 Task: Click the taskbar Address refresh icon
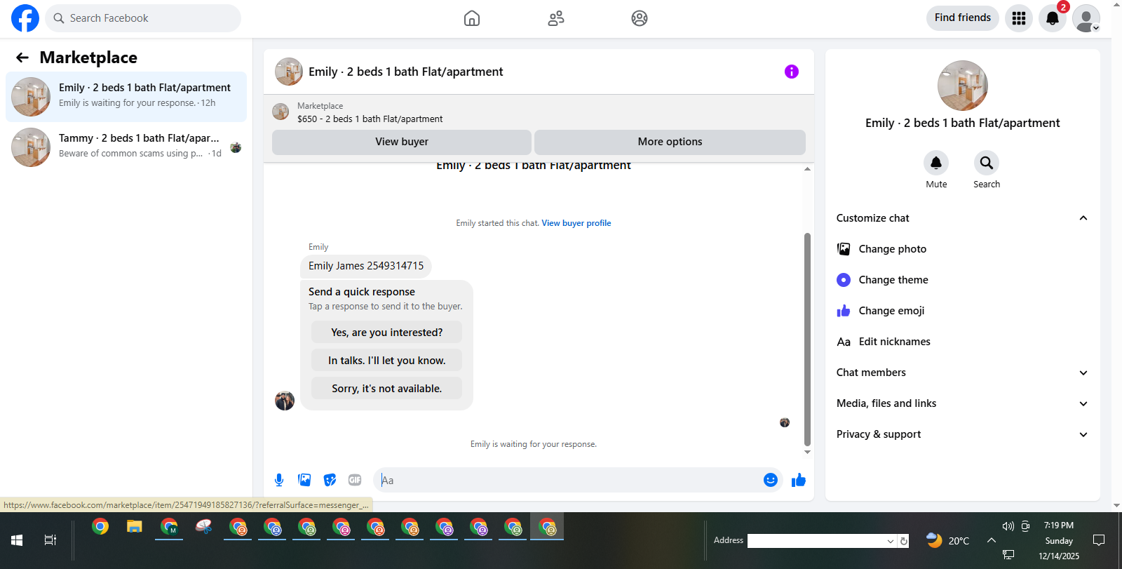pos(904,541)
